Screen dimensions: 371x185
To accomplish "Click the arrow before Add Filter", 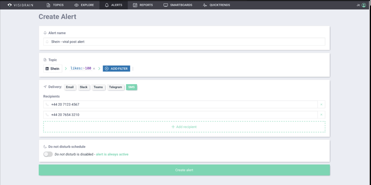I will click(x=99, y=69).
